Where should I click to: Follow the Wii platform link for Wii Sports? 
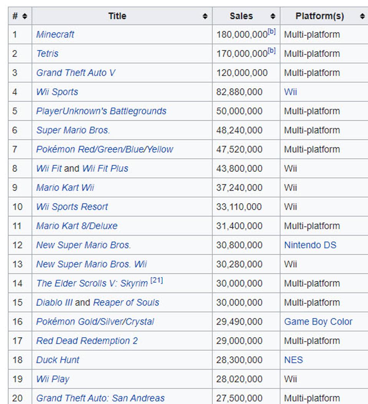click(x=290, y=92)
